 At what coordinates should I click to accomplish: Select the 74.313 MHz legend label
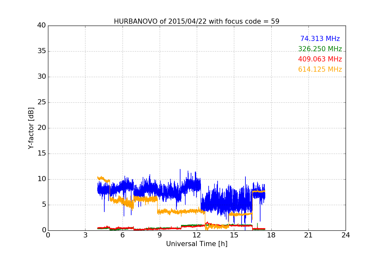[320, 39]
